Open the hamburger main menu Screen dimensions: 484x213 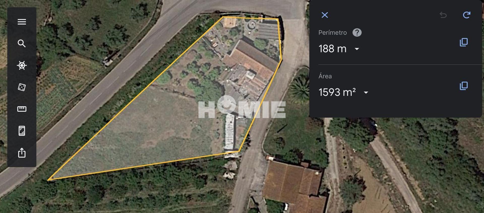22,22
